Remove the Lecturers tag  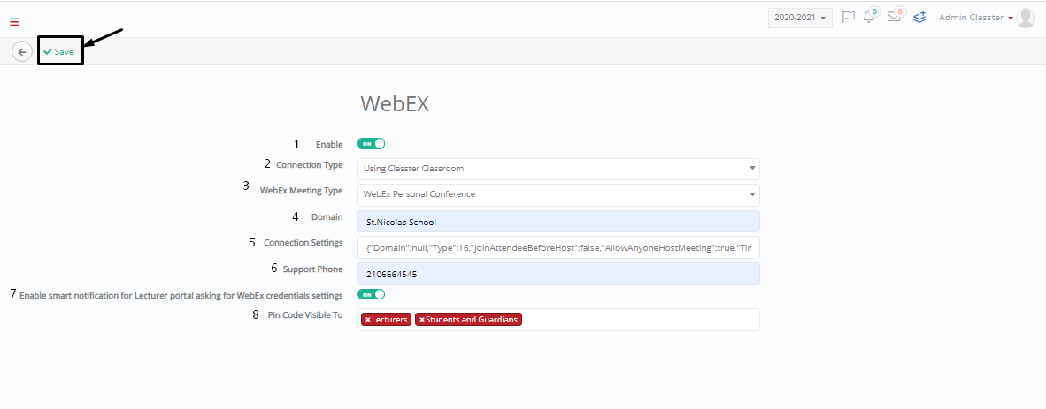pyautogui.click(x=367, y=320)
